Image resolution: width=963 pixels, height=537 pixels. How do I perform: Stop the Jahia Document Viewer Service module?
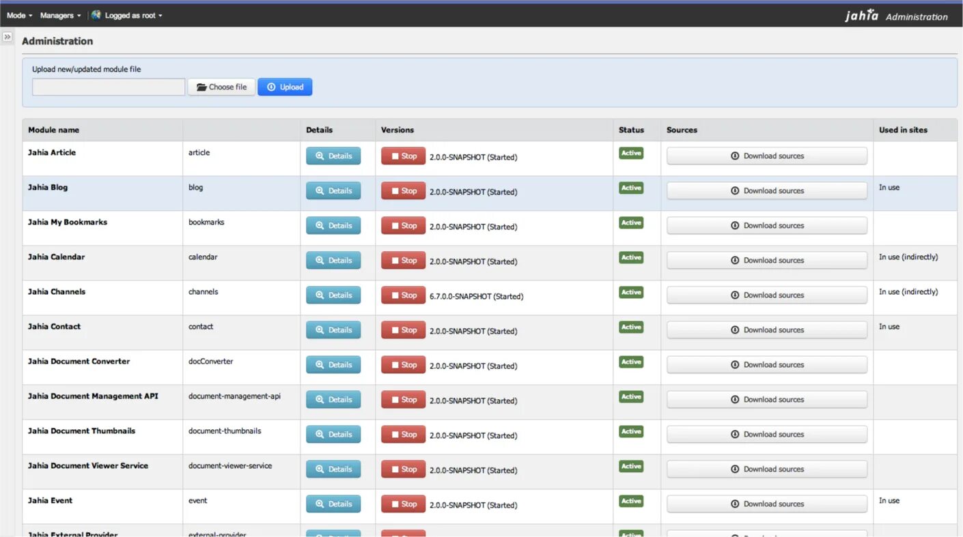tap(403, 469)
